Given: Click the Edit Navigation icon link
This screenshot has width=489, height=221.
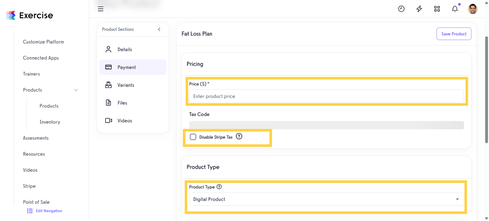Looking at the screenshot, I should pos(30,211).
